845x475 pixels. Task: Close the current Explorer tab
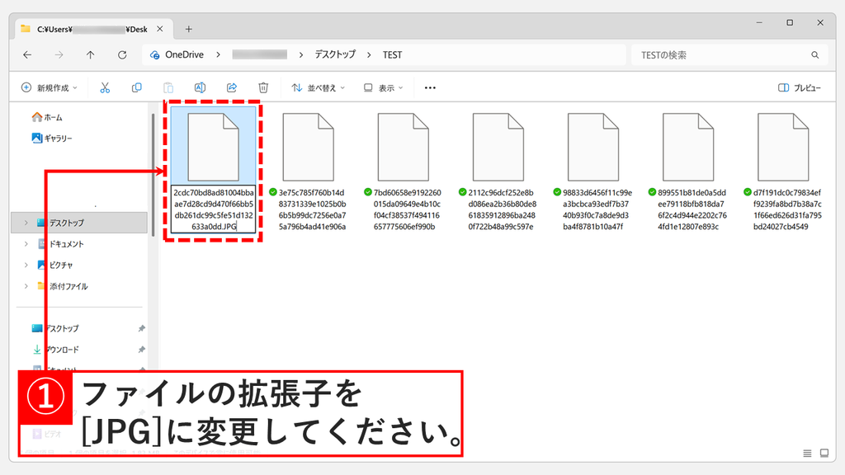(x=160, y=29)
